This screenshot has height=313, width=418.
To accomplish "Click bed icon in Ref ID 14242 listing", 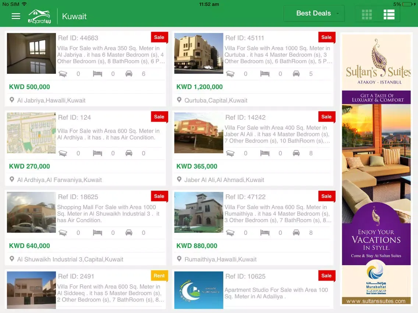I will [x=265, y=153].
